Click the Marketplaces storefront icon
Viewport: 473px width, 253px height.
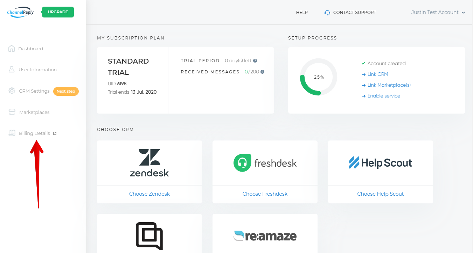pos(12,112)
